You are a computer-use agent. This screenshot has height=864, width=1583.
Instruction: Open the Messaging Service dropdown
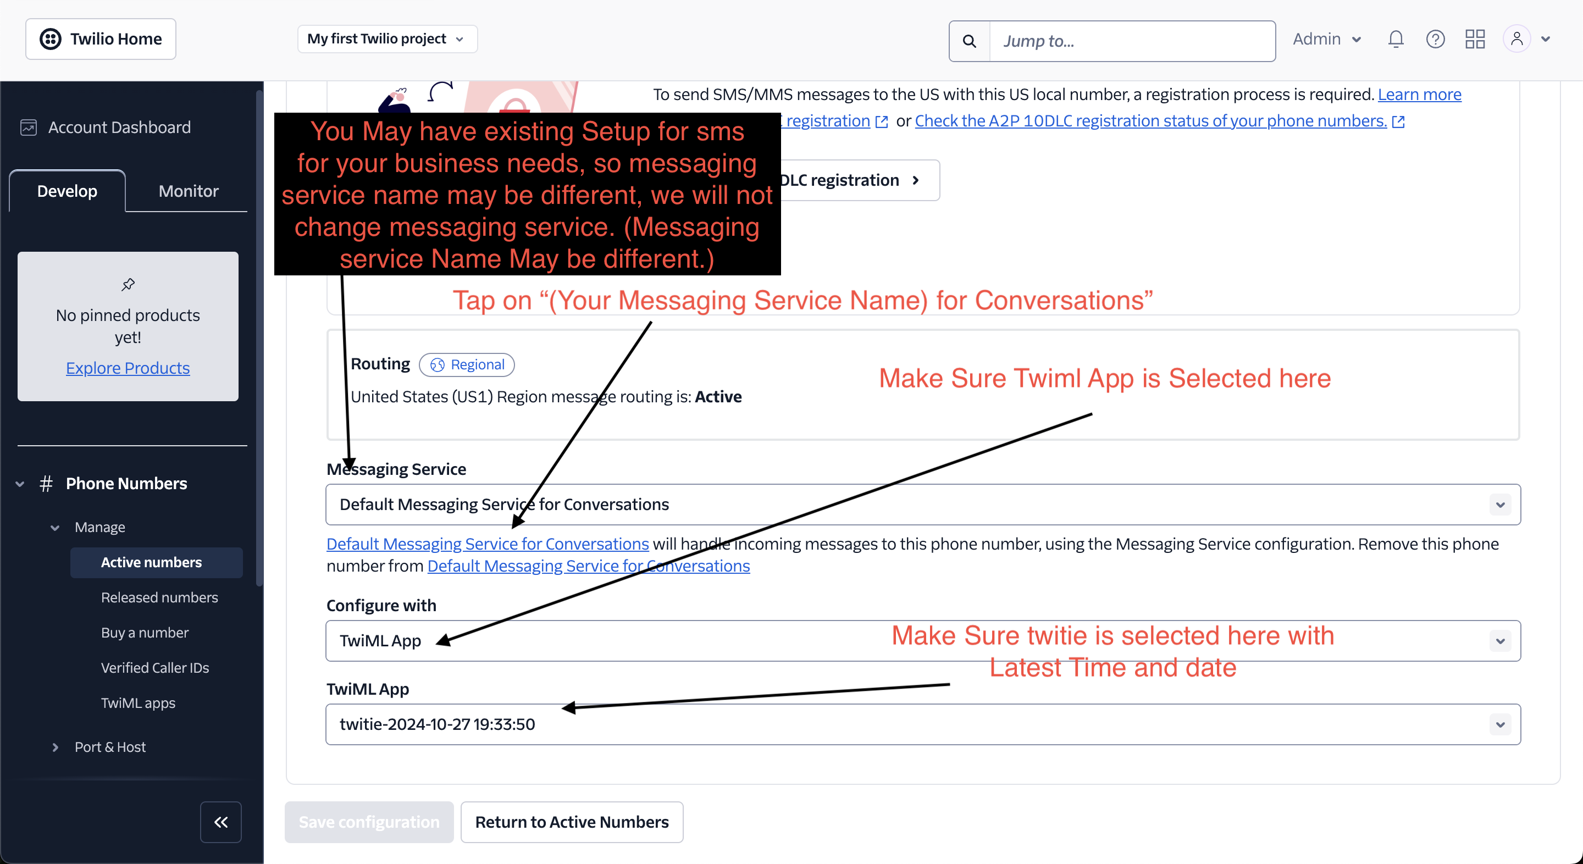(923, 505)
